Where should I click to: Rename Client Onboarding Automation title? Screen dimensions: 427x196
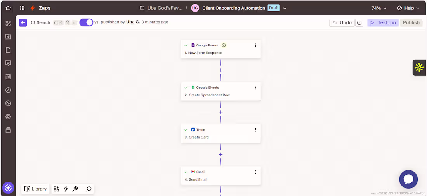pyautogui.click(x=234, y=8)
